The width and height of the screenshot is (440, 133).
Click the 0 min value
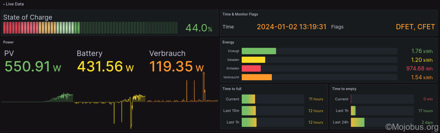(x=428, y=99)
